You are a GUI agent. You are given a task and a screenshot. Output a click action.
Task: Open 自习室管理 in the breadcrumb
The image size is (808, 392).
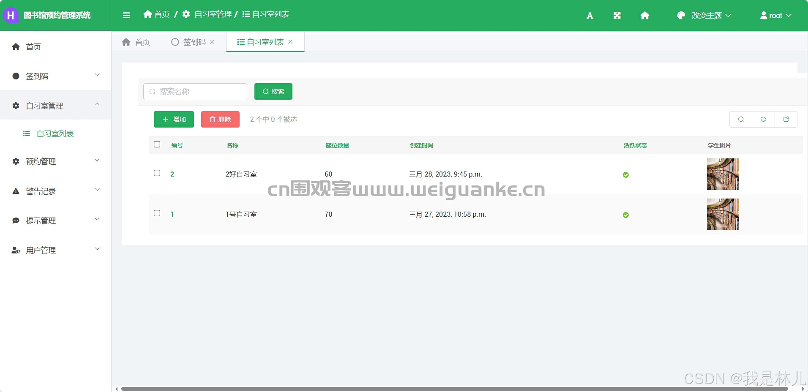(213, 14)
